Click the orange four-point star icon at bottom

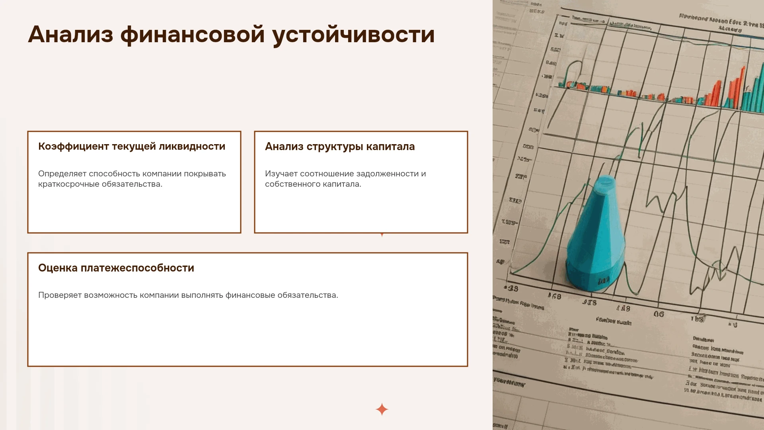point(382,409)
